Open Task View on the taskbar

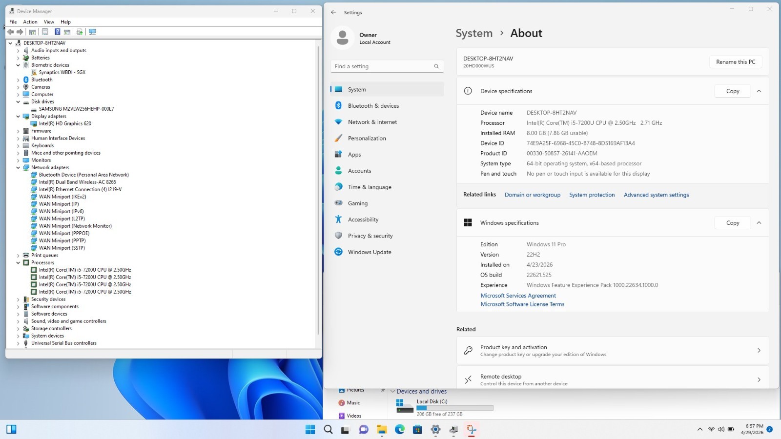(345, 430)
